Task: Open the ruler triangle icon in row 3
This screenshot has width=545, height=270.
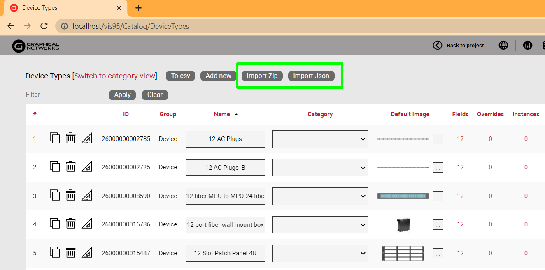Action: (x=86, y=195)
